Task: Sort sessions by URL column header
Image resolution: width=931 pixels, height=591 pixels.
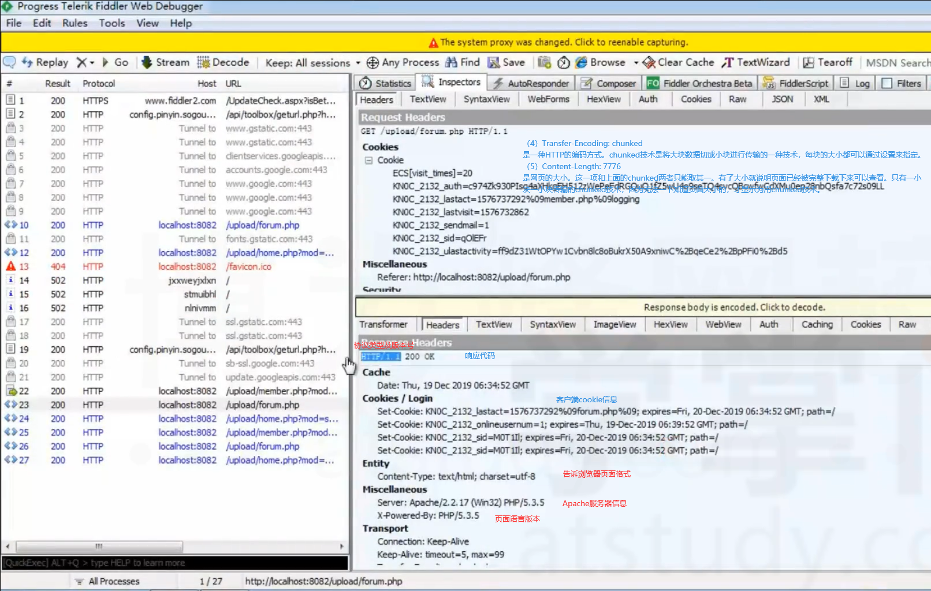Action: (x=233, y=84)
